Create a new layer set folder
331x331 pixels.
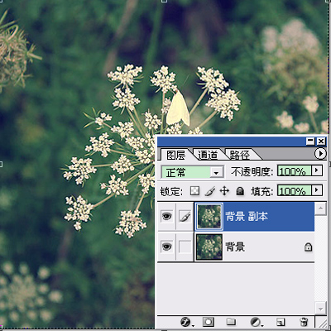tap(231, 322)
